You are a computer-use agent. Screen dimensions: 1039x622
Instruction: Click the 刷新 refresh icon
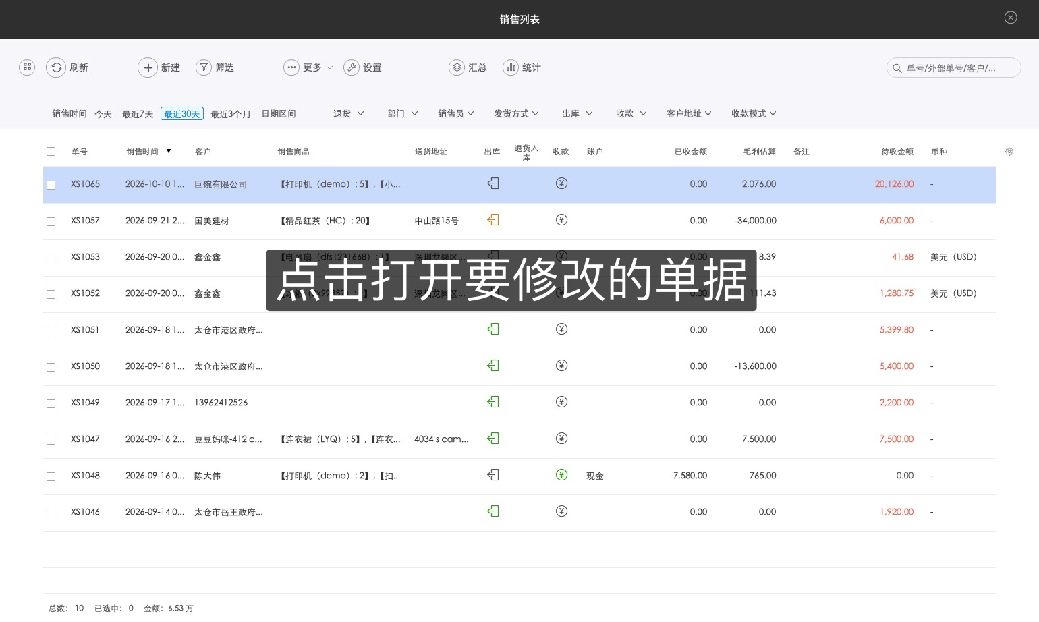click(x=56, y=67)
